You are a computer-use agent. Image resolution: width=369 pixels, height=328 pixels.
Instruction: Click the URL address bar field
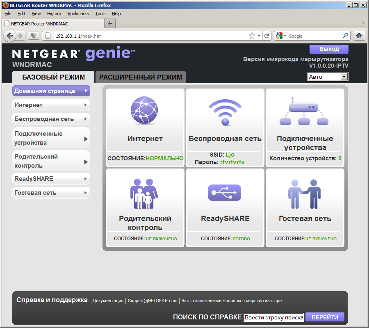coord(150,36)
